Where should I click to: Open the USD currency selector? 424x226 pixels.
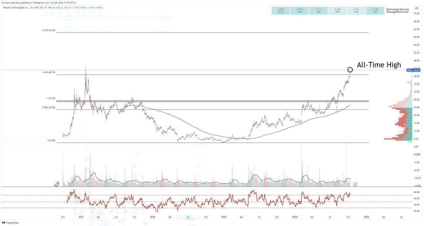pyautogui.click(x=416, y=8)
